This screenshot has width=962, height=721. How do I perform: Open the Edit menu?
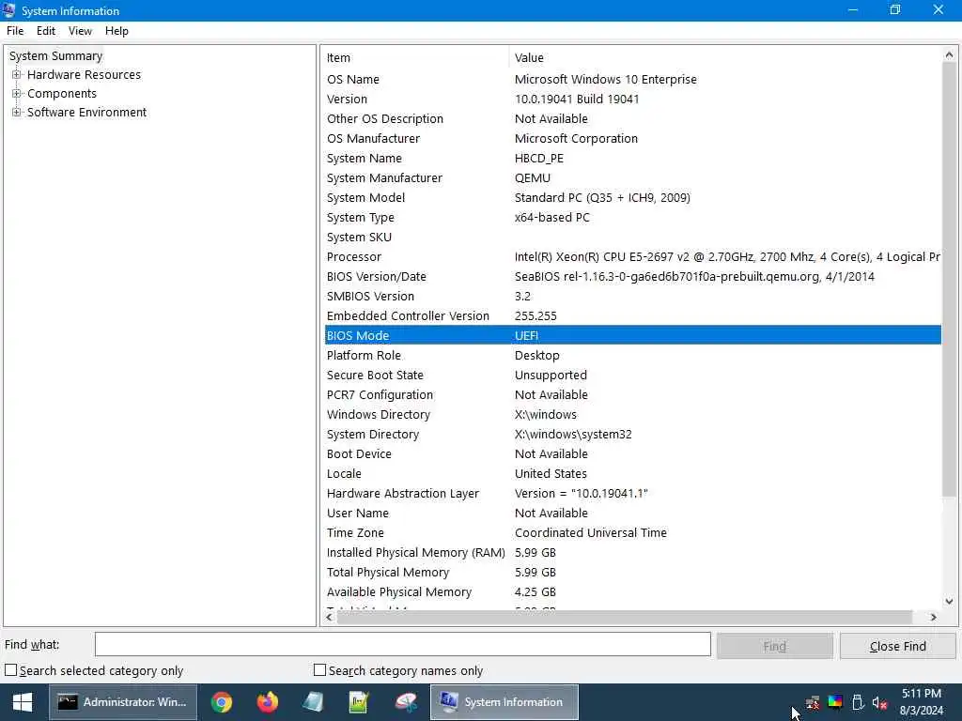tap(46, 31)
